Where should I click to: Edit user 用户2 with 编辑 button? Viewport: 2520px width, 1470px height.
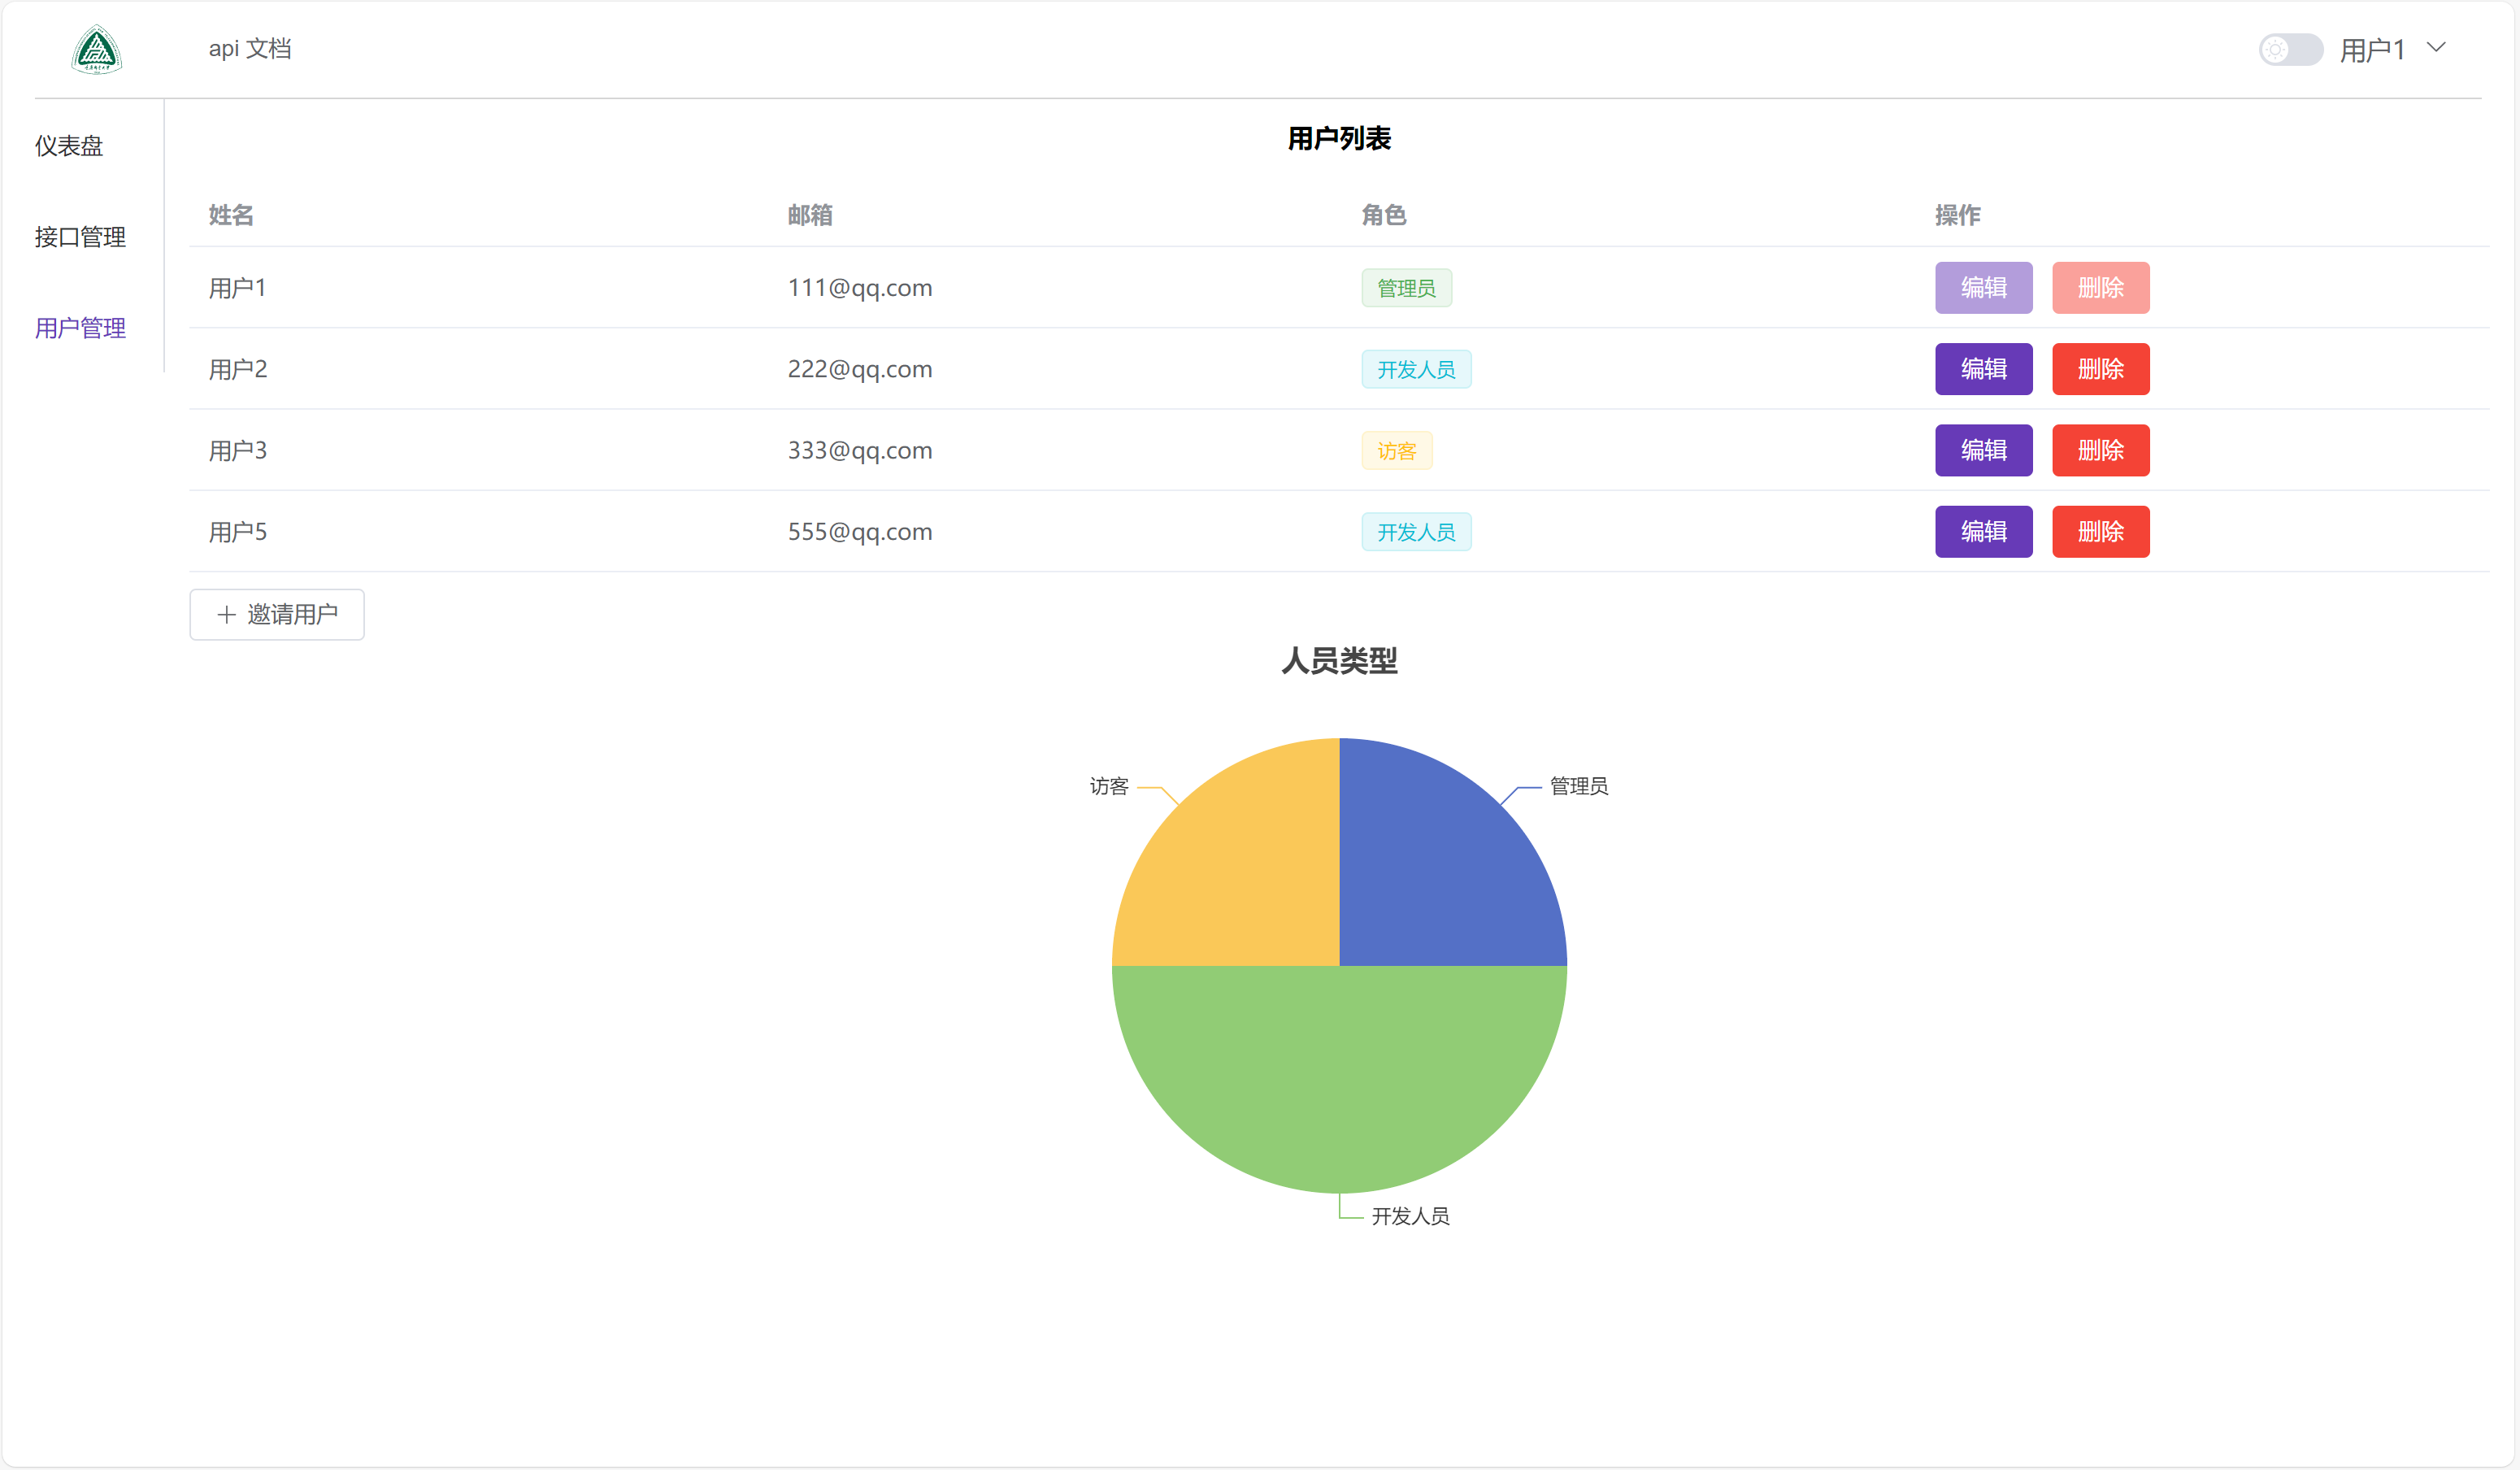click(x=1983, y=369)
